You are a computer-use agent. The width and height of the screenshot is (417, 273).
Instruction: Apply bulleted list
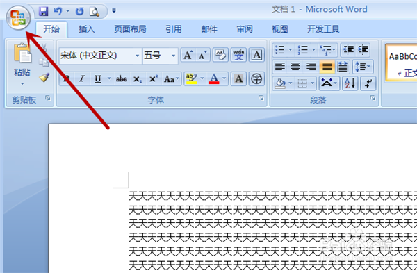pyautogui.click(x=280, y=50)
